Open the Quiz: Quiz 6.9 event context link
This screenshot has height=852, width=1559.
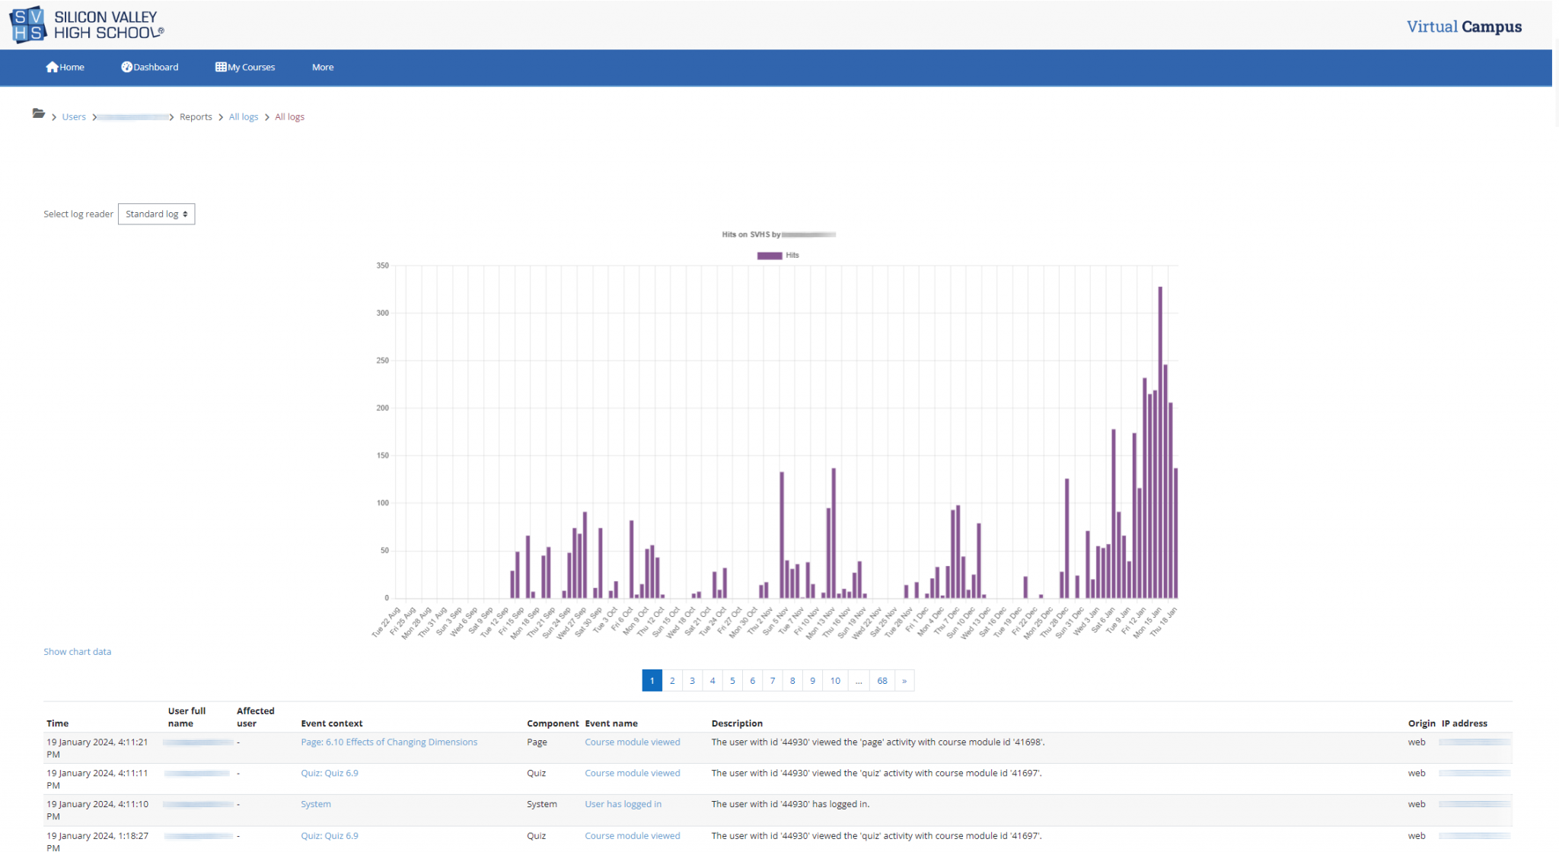click(x=329, y=773)
